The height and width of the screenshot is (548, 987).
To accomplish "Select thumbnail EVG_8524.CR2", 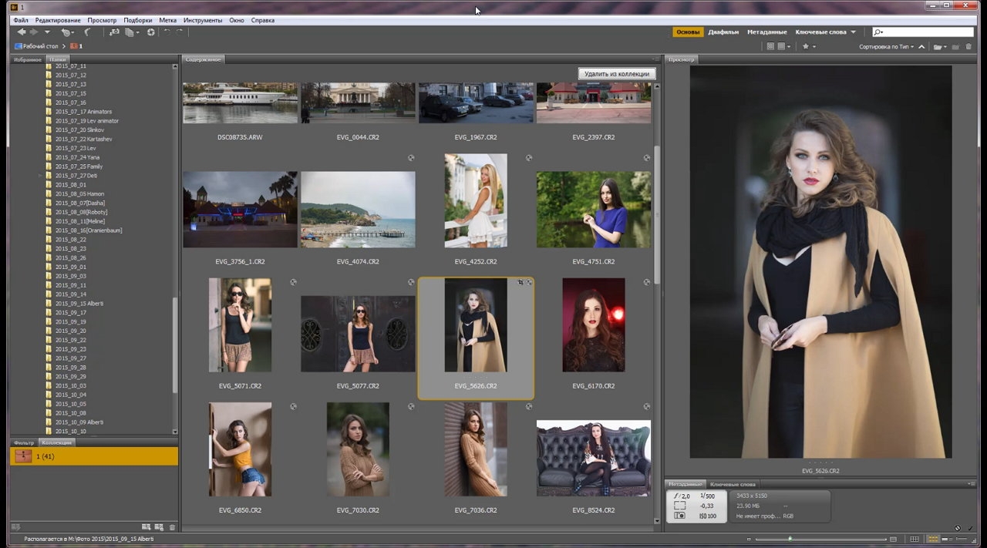I will coord(594,458).
